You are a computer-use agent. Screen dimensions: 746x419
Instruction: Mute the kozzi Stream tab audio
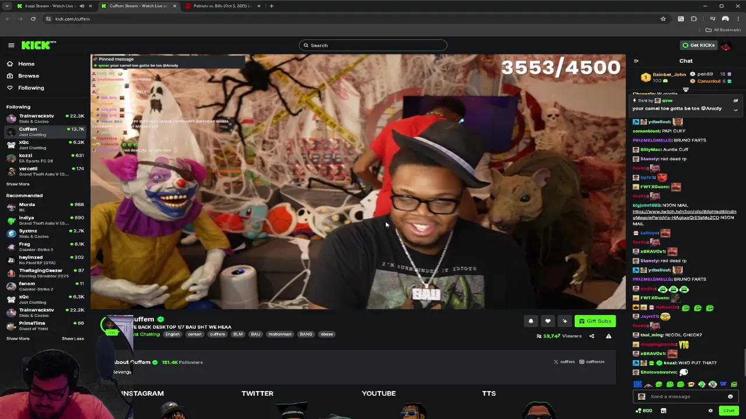tap(82, 6)
